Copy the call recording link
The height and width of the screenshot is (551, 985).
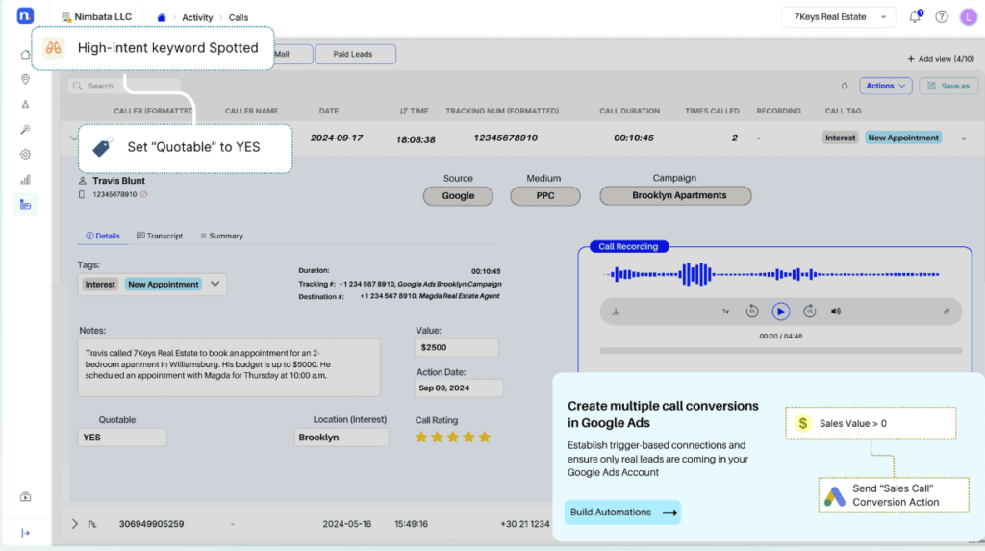click(x=947, y=312)
